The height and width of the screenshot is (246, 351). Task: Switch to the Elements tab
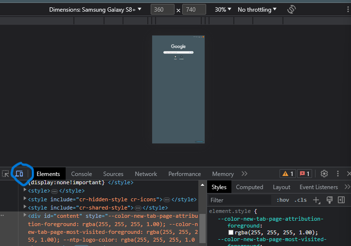coord(48,174)
